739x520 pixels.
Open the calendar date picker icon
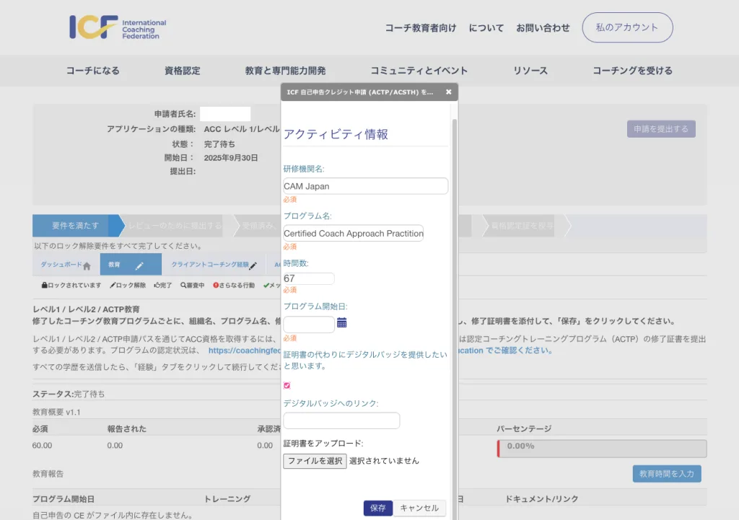point(342,322)
